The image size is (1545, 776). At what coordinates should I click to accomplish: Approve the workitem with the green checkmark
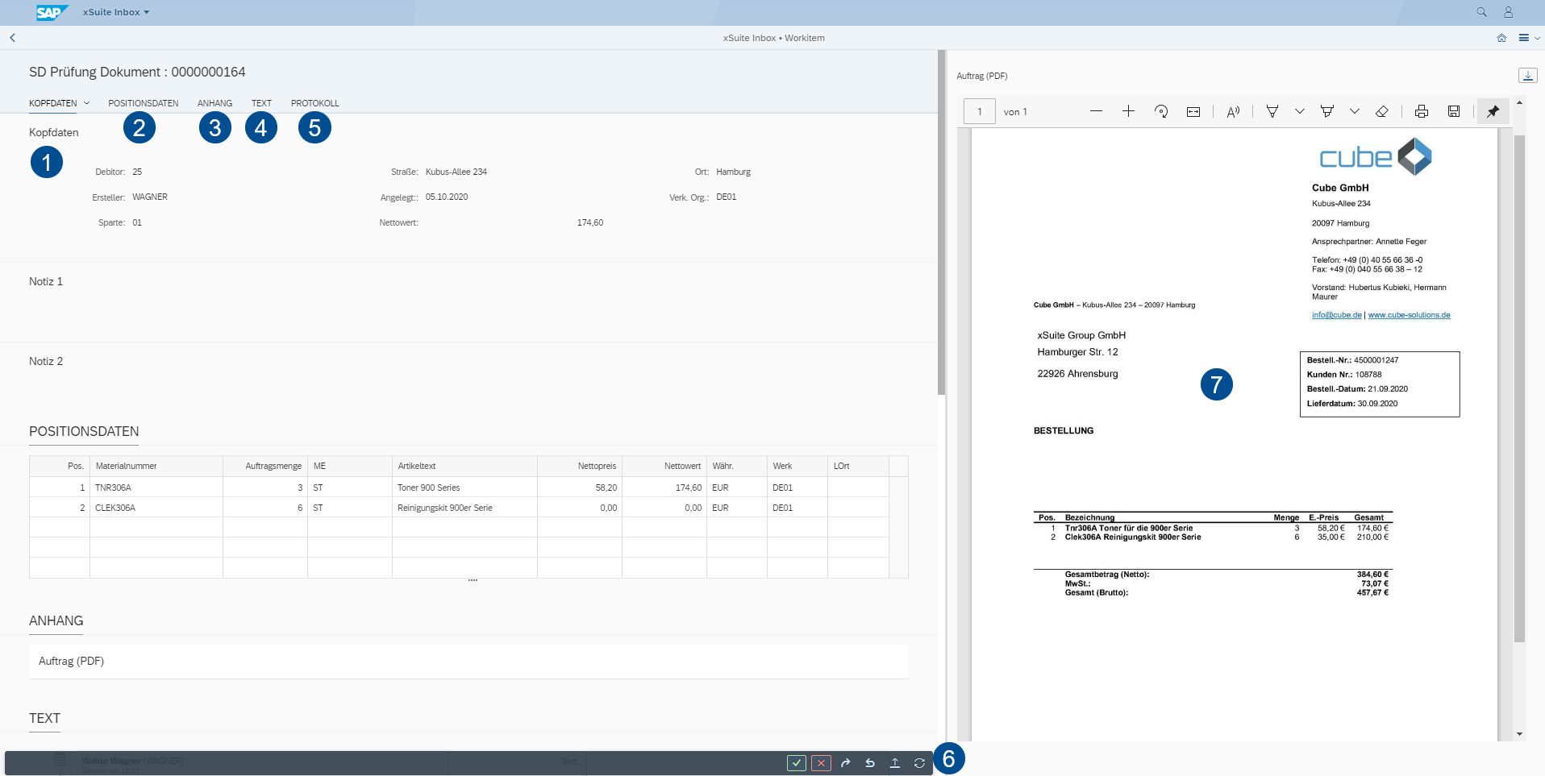point(796,762)
